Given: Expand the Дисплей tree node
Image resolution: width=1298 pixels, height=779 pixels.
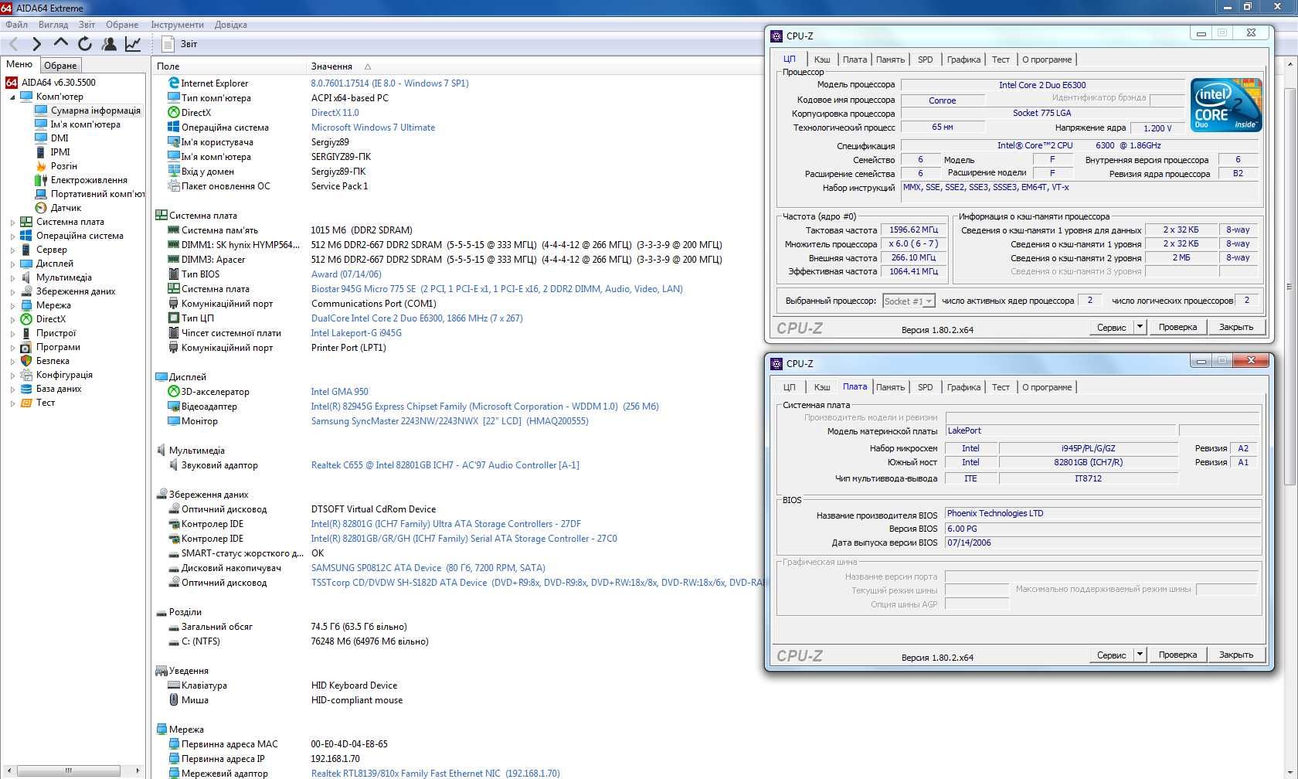Looking at the screenshot, I should tap(12, 264).
